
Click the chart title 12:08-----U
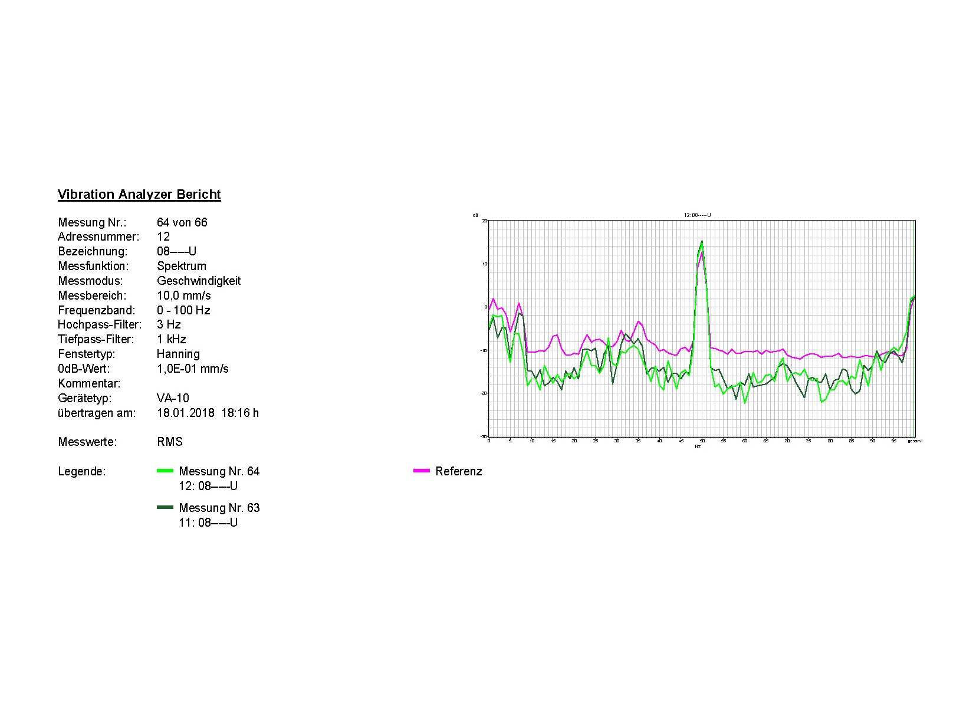pos(697,215)
